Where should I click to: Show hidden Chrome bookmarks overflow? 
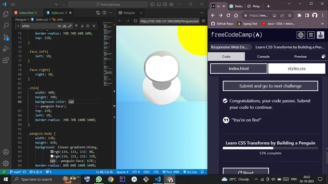(x=322, y=24)
